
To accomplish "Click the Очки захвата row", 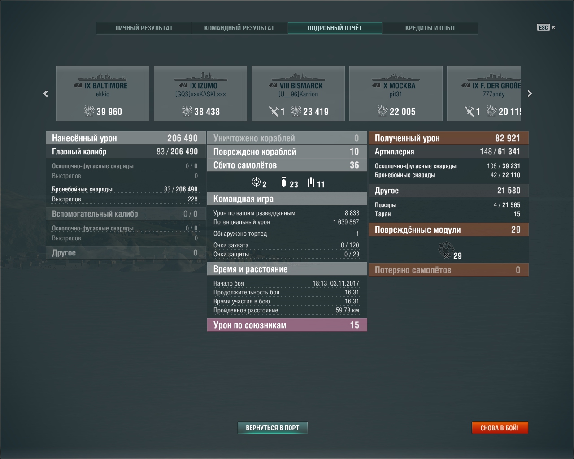I will coord(286,245).
